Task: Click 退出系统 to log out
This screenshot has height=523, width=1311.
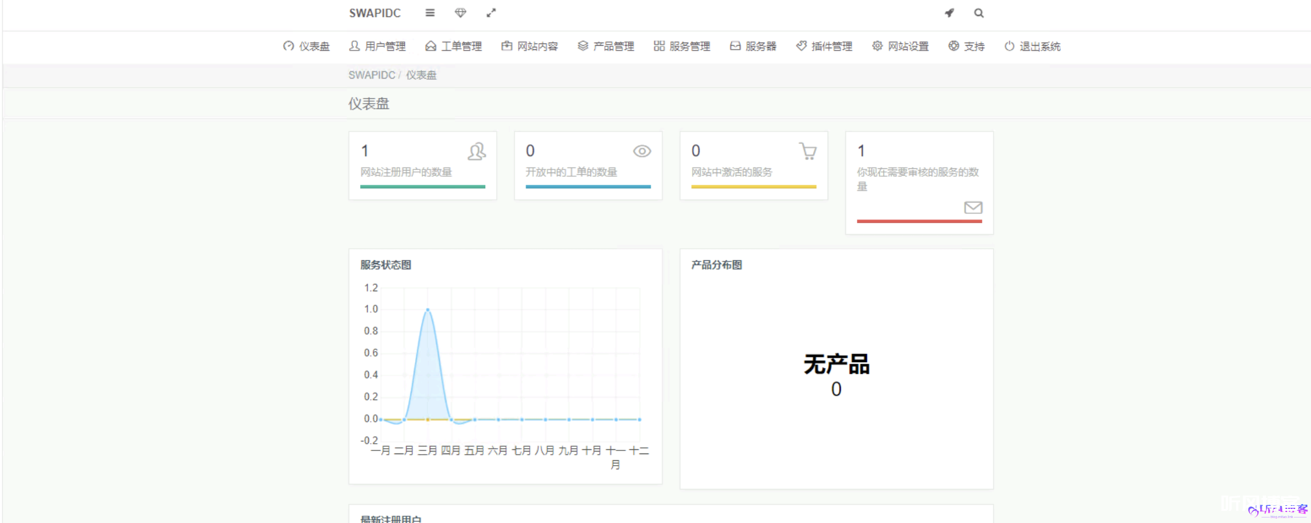Action: (x=1033, y=46)
